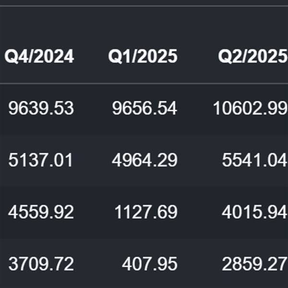This screenshot has width=288, height=288.
Task: Sort by the Q4/2024 column header
Action: point(39,57)
